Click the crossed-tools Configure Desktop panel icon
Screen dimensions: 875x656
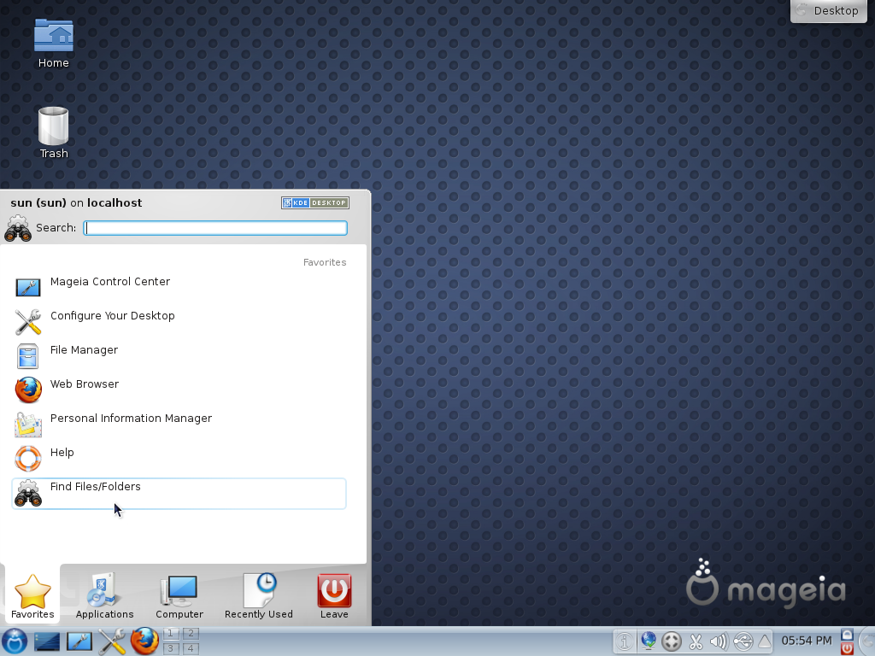(x=113, y=641)
